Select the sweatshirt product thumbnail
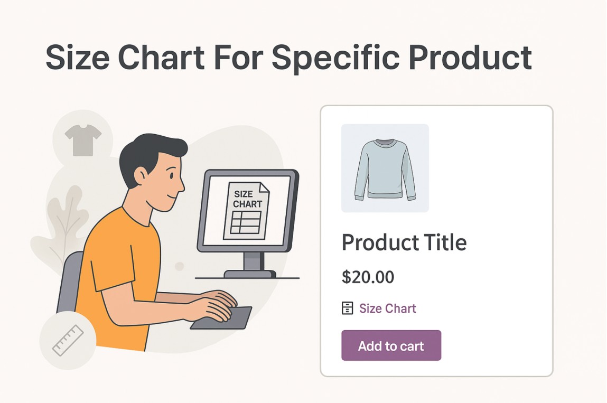The width and height of the screenshot is (607, 403). pos(385,168)
